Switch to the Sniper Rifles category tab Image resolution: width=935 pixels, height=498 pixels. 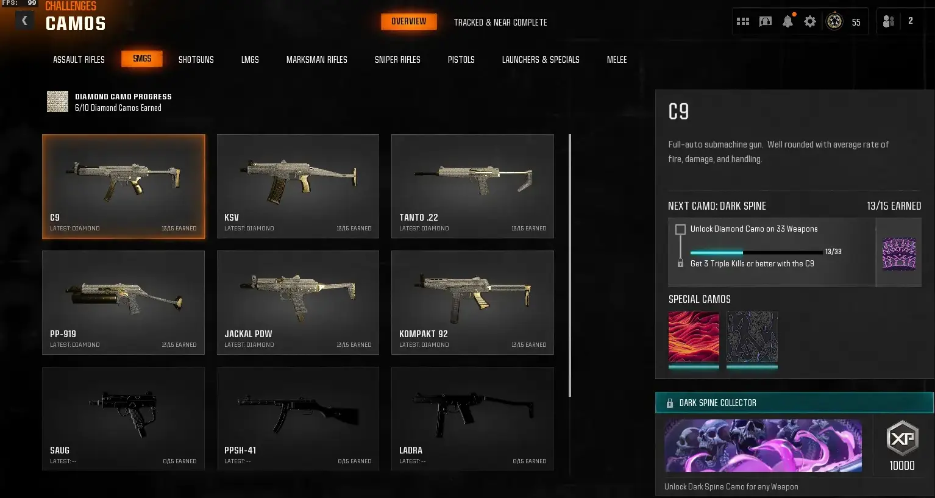click(x=397, y=60)
